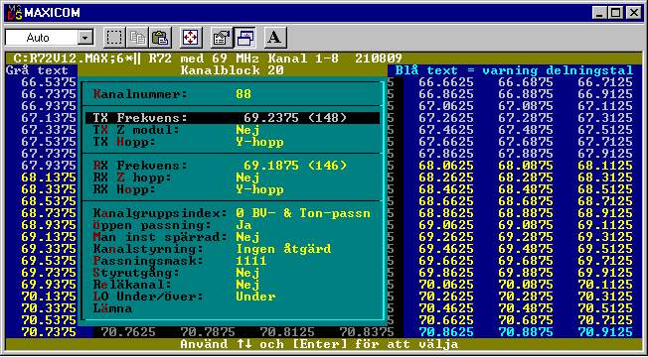Click frequency 70.7375 in left column
This screenshot has width=648, height=357.
pyautogui.click(x=49, y=332)
